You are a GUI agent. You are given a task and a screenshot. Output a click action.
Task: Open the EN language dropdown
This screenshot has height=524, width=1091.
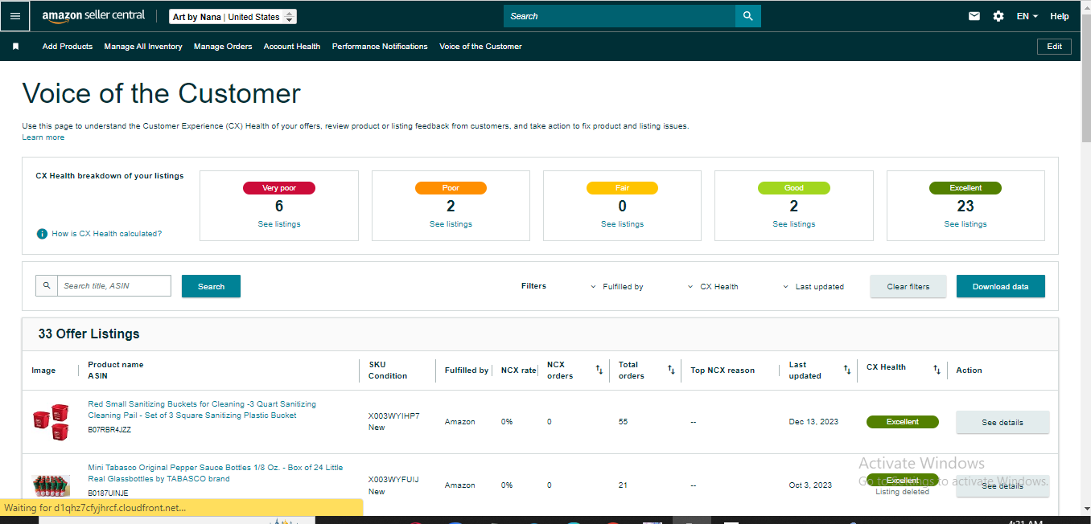click(x=1027, y=16)
